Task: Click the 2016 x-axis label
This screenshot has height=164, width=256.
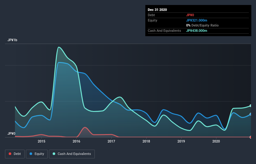Action: [76, 141]
